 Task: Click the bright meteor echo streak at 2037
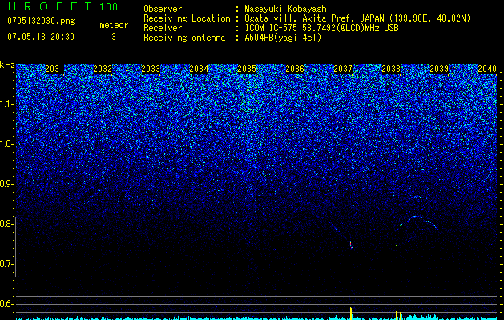coord(351,245)
